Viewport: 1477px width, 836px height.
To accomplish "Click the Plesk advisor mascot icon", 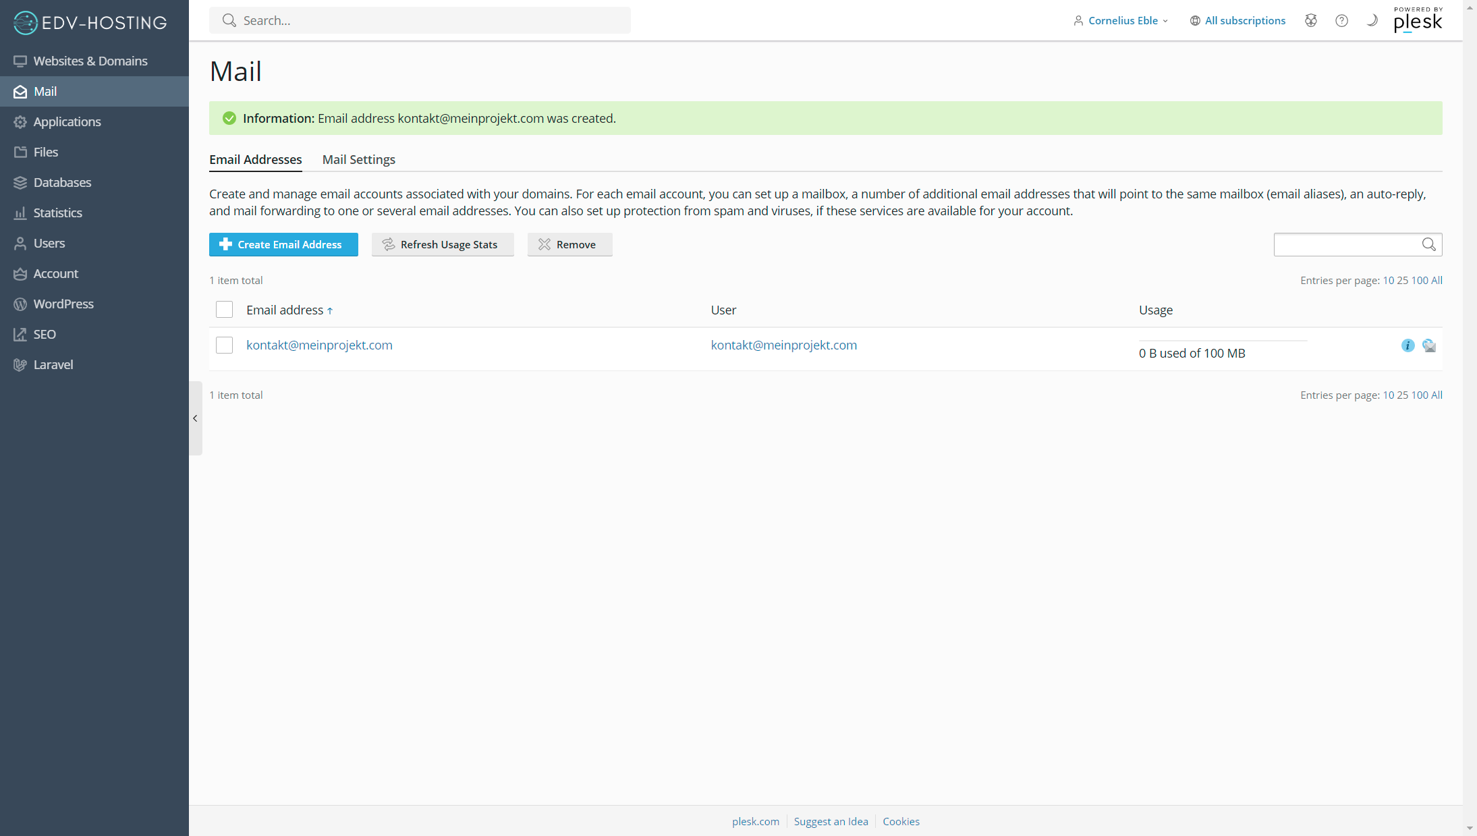I will tap(1310, 20).
